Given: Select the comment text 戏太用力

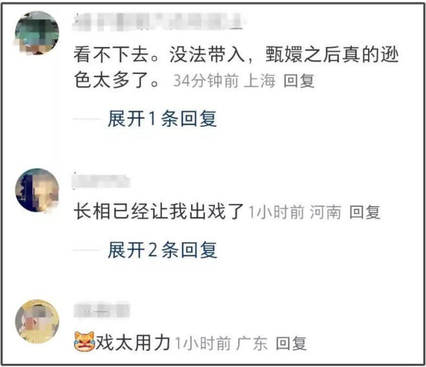Looking at the screenshot, I should pos(133,343).
